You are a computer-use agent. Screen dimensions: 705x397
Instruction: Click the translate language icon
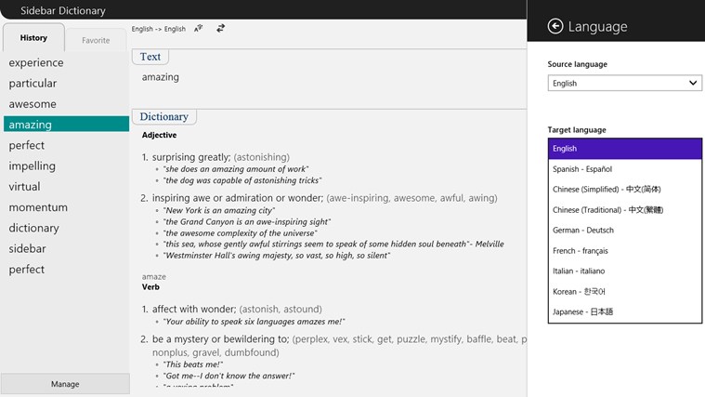pos(199,29)
